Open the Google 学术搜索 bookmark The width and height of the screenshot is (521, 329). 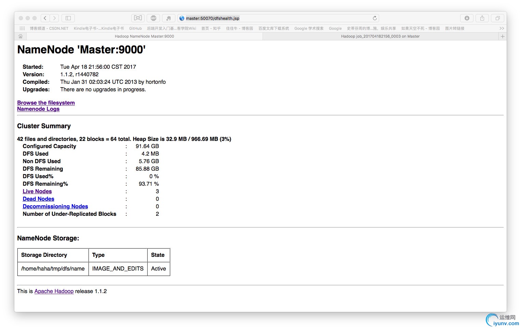pyautogui.click(x=309, y=28)
